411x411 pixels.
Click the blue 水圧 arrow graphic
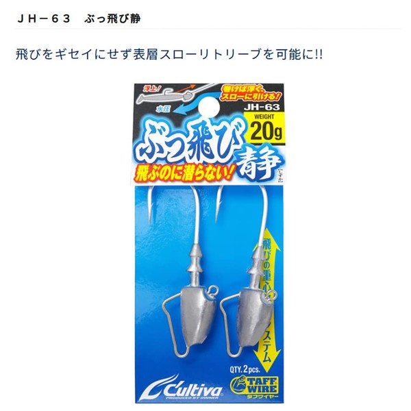[x=181, y=108]
